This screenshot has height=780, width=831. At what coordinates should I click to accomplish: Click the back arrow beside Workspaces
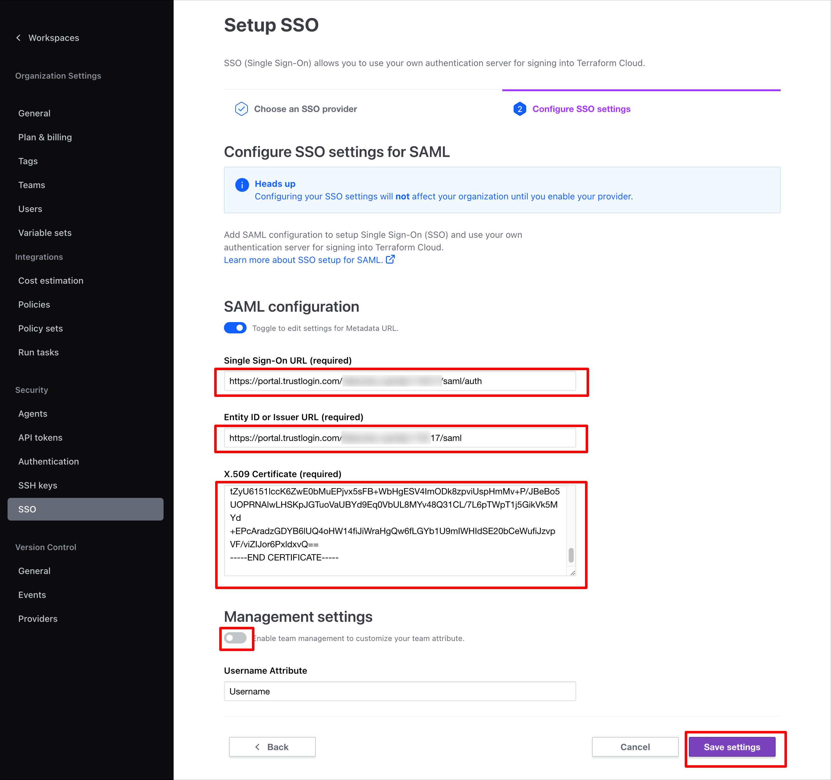pyautogui.click(x=18, y=38)
